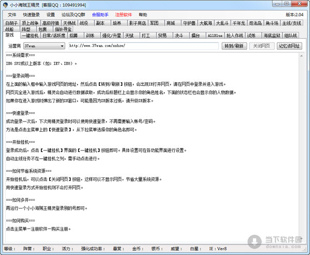Switch to the 日常/活跃度 tab
Viewport: 310px width, 255px height.
54,36
